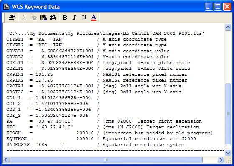The height and width of the screenshot is (166, 234).
Task: Click the CRVAL1 value 5.68506344720E+001
Action: coord(68,51)
